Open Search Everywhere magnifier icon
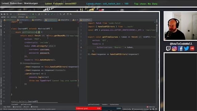The height and width of the screenshot is (111, 197). [70, 14]
